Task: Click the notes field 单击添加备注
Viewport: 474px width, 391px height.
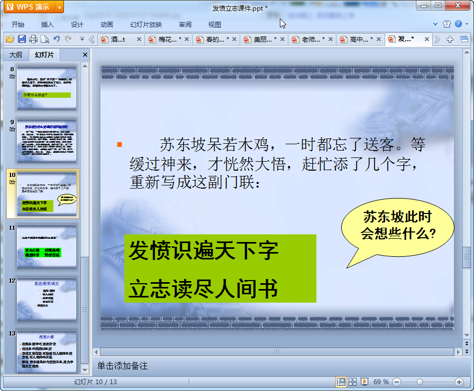Action: [122, 366]
